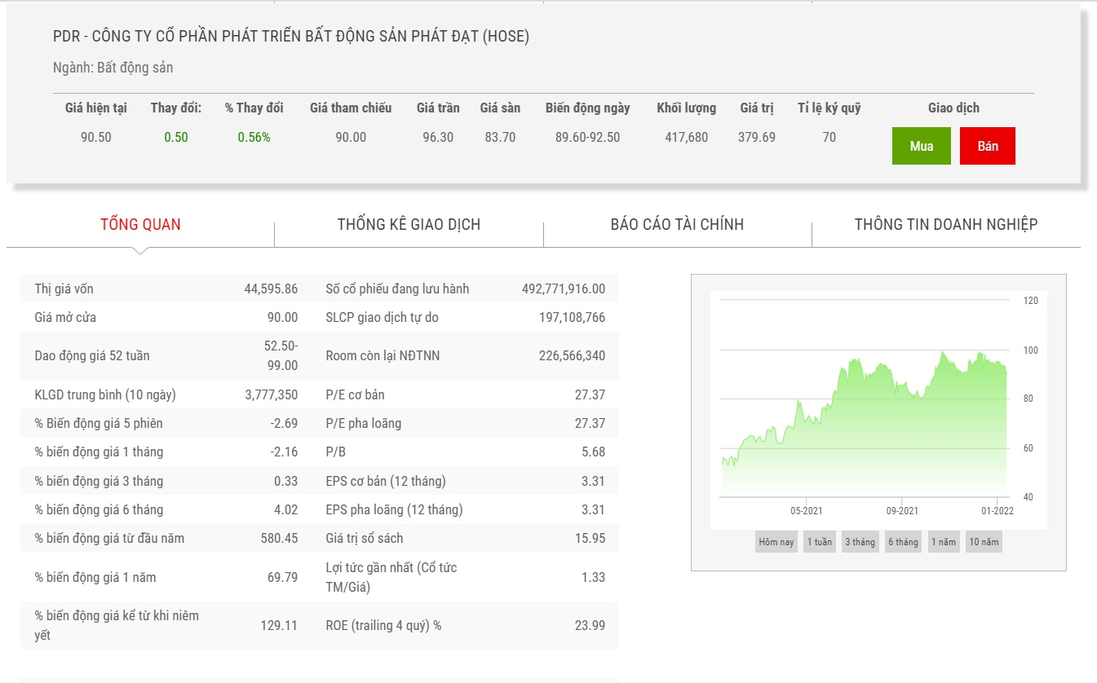Open the THỐNG KÊ GIAO DỊCH tab
1097x683 pixels.
(x=409, y=225)
